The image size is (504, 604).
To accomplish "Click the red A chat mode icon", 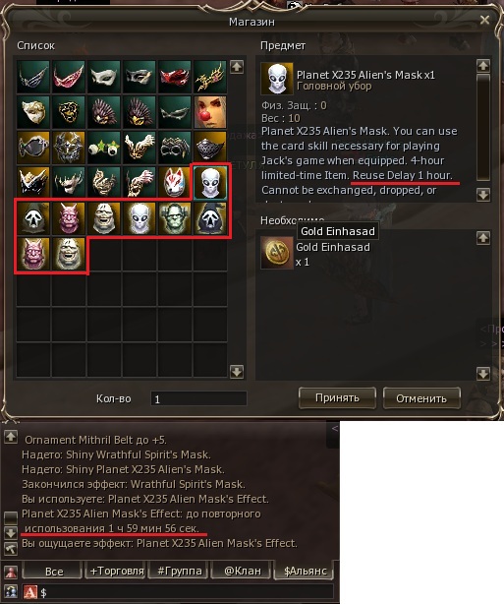I will pos(30,592).
